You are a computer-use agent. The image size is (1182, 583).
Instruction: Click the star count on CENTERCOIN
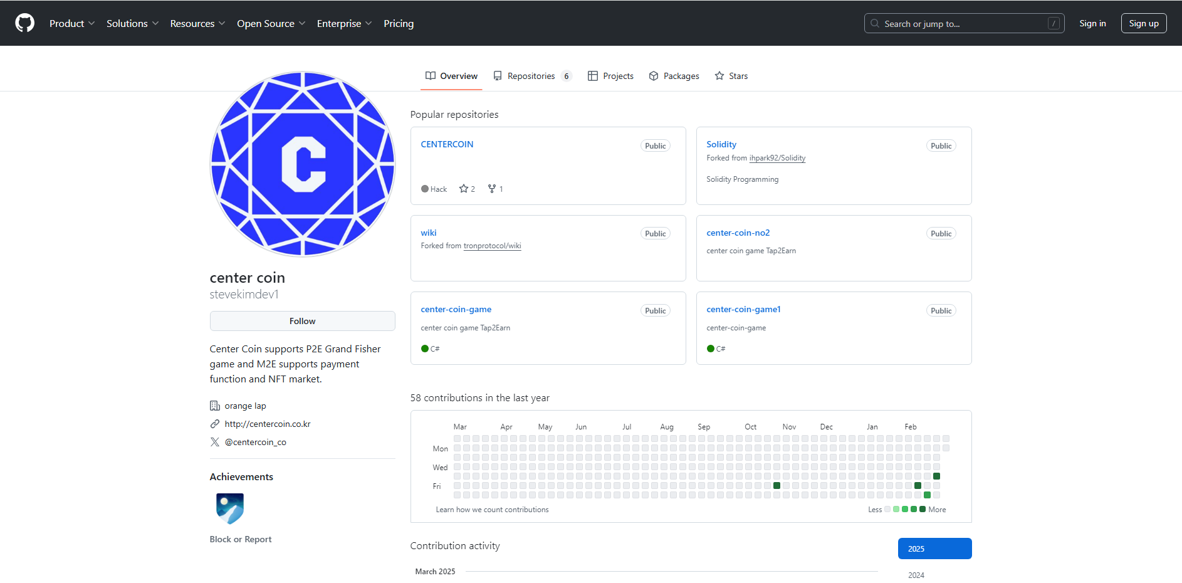tap(467, 189)
